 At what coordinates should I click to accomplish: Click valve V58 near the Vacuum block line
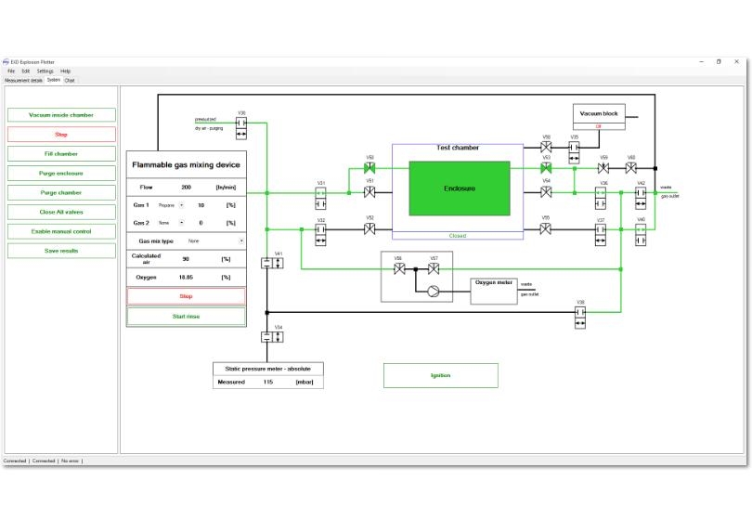[x=546, y=148]
